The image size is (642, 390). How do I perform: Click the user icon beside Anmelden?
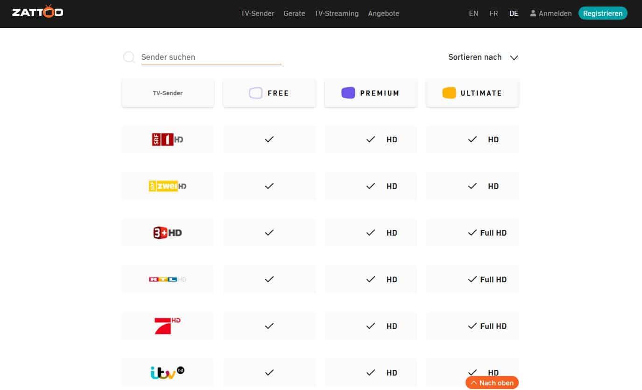tap(533, 14)
